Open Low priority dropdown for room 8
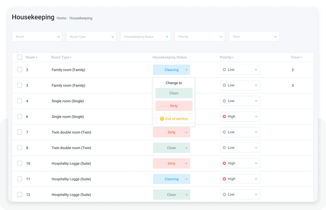 click(x=240, y=148)
